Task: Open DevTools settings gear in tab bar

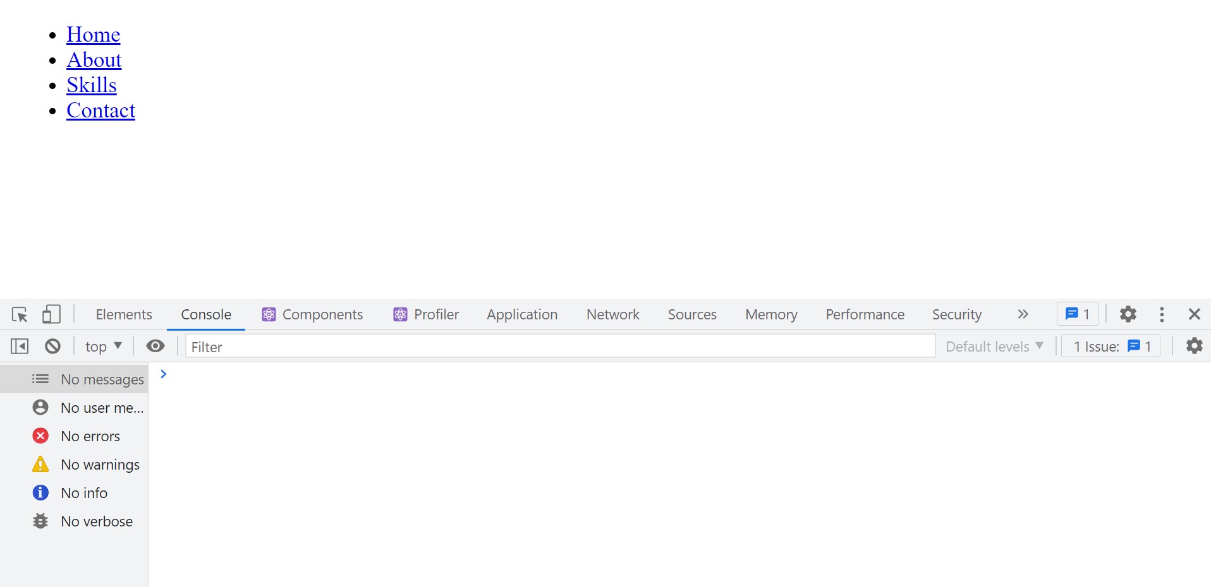Action: coord(1128,314)
